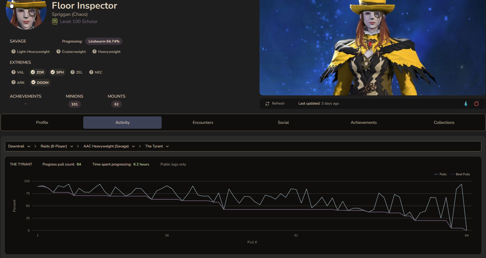Click the MINIONS heading

tap(74, 96)
